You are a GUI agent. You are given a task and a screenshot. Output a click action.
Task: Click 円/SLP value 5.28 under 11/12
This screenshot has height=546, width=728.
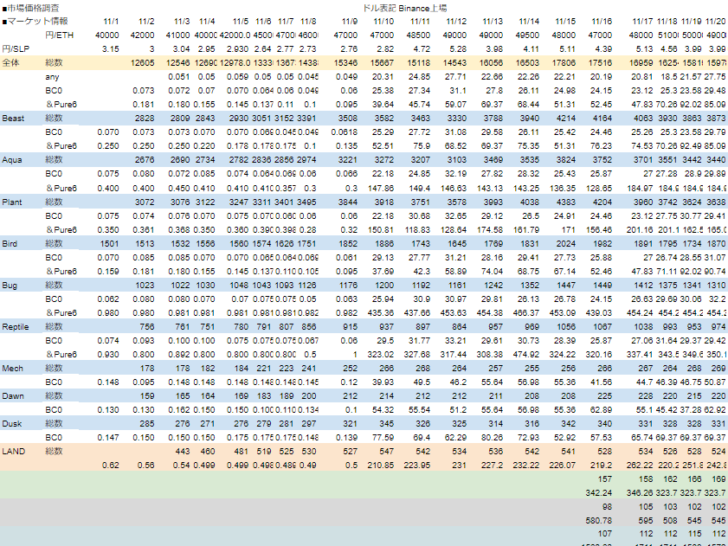tap(457, 49)
